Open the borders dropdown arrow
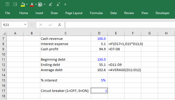Image resolution: width=175 pixels, height=100 pixels. coord(44,4)
